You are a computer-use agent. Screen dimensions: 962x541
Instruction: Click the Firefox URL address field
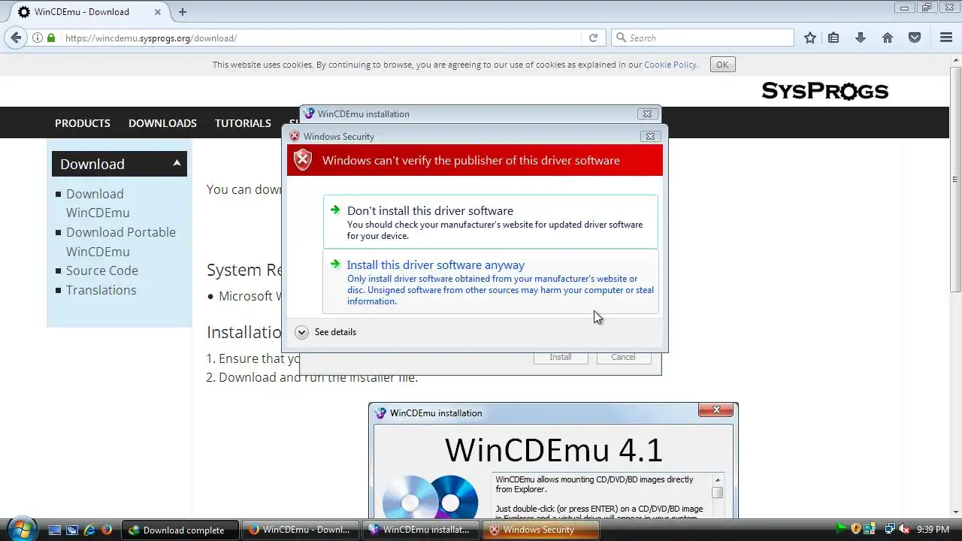pyautogui.click(x=323, y=38)
